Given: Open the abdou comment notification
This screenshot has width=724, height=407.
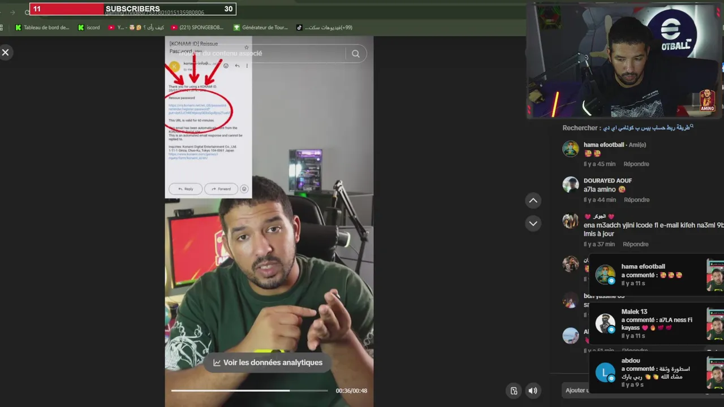Looking at the screenshot, I should click(656, 372).
